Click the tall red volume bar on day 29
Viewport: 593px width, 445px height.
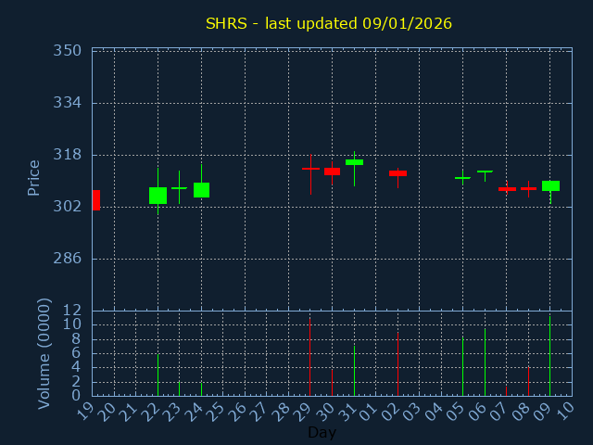(x=309, y=357)
